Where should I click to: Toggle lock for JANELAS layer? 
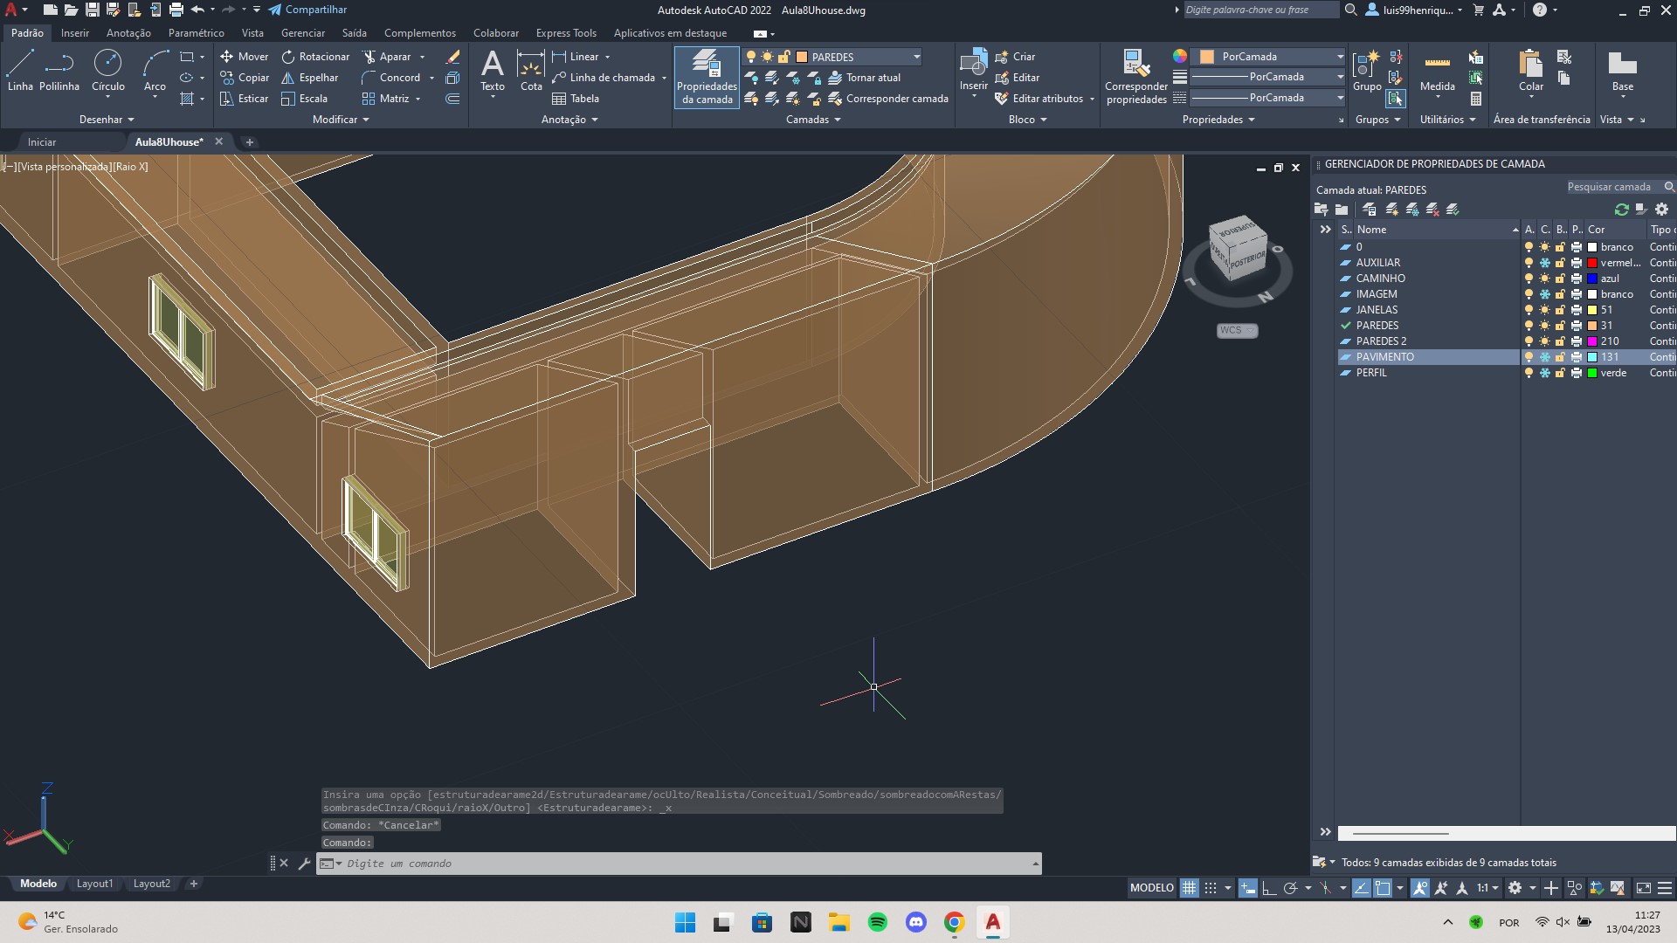[x=1560, y=310]
